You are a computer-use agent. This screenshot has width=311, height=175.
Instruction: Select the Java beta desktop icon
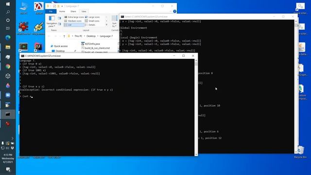pos(302,49)
